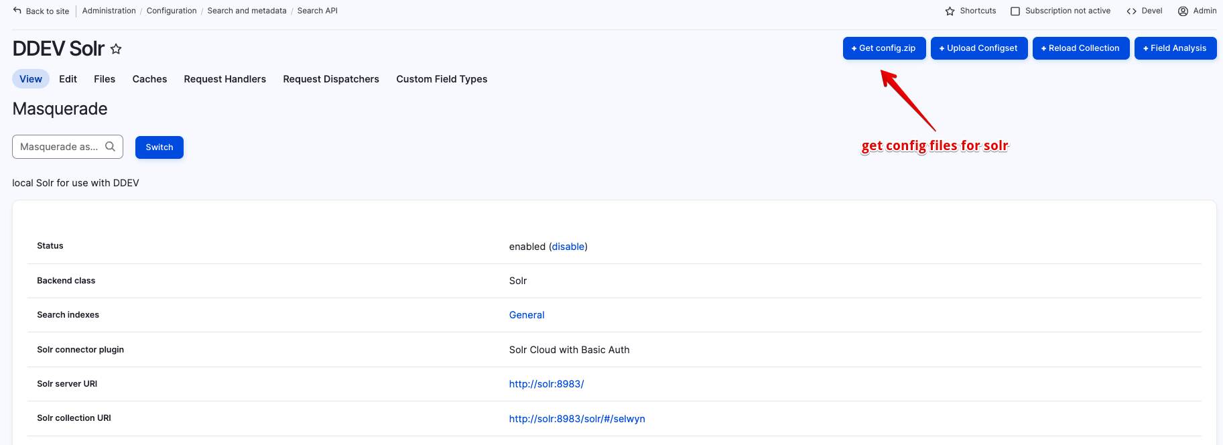Click the 'Solr collection URI' label
The height and width of the screenshot is (445, 1223).
pyautogui.click(x=74, y=418)
